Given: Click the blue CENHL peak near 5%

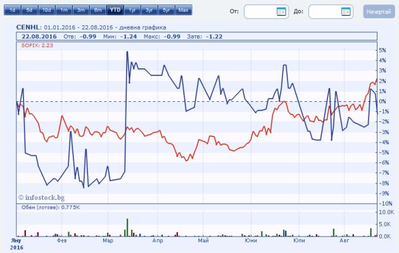Looking at the screenshot, I should (127, 52).
